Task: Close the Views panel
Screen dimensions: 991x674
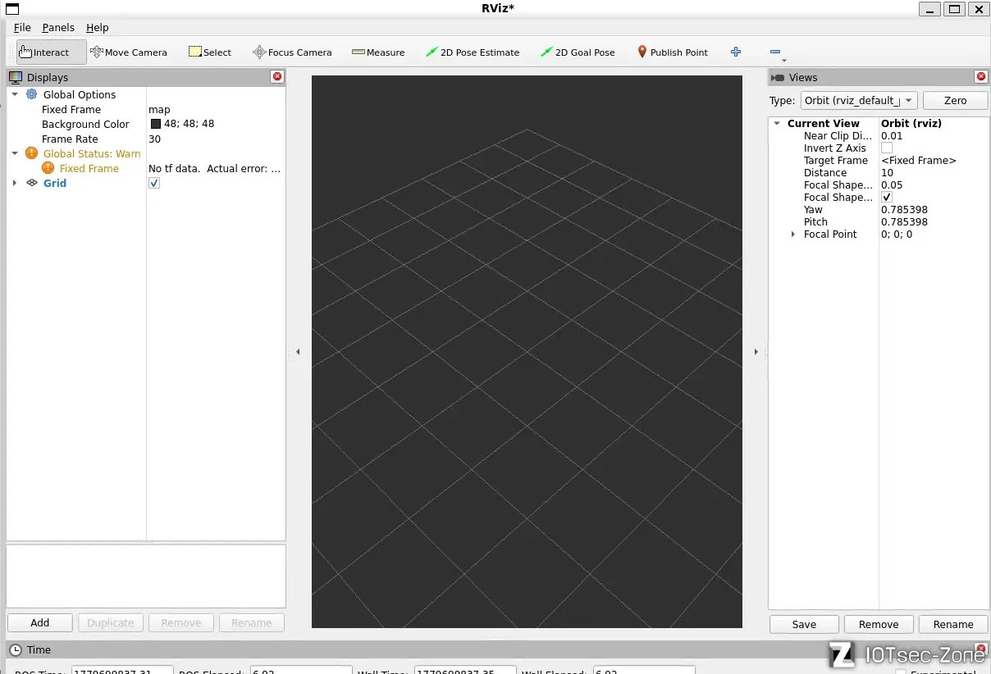Action: tap(980, 76)
